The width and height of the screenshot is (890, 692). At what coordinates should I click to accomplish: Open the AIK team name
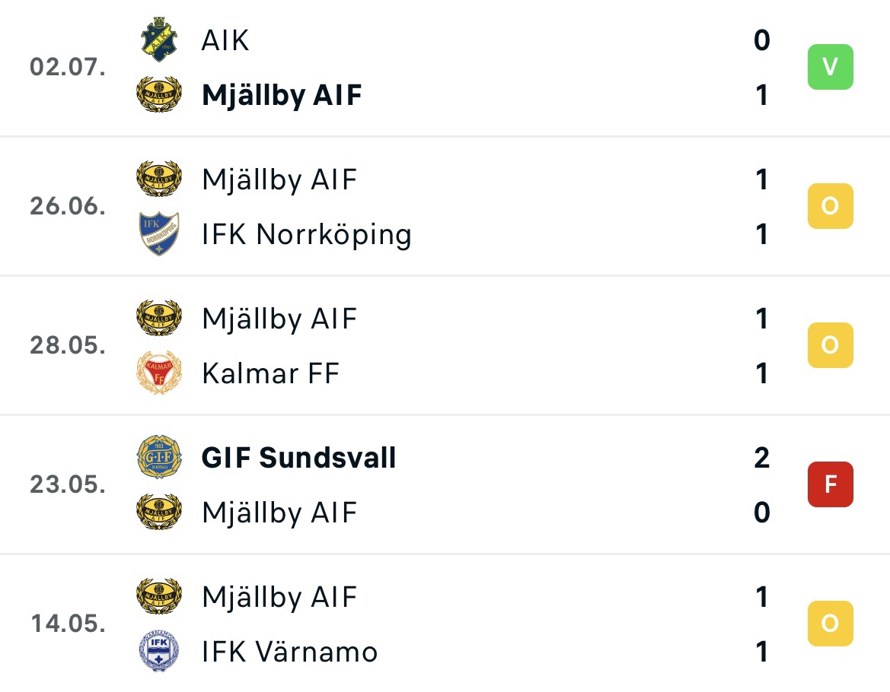(x=225, y=40)
